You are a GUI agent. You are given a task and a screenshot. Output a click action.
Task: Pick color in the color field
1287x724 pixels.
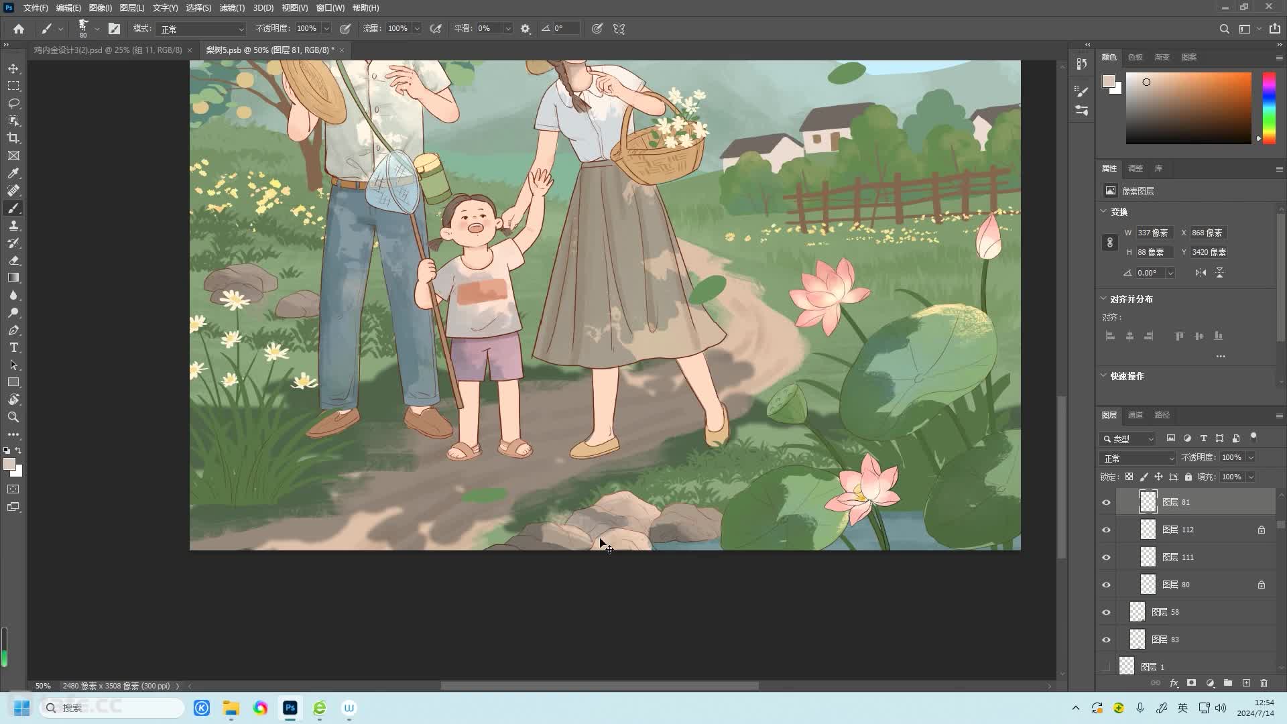pos(1188,108)
